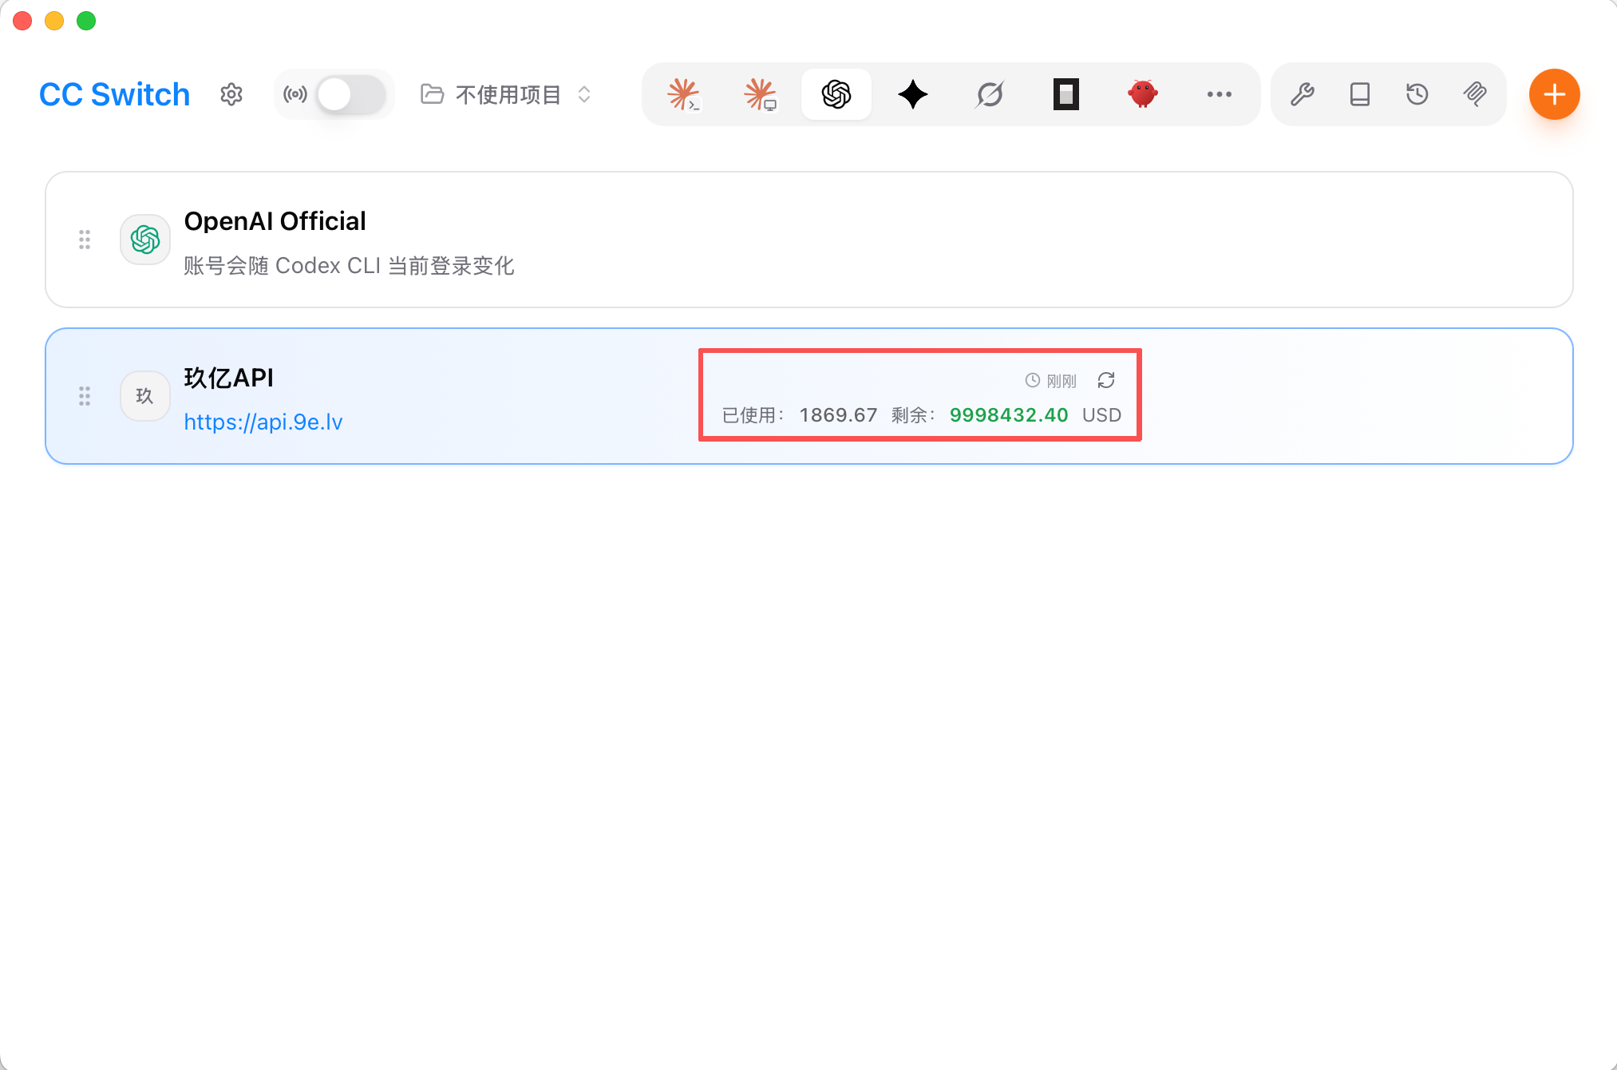Image resolution: width=1617 pixels, height=1070 pixels.
Task: Click the used amount 1869.67
Action: 839,415
